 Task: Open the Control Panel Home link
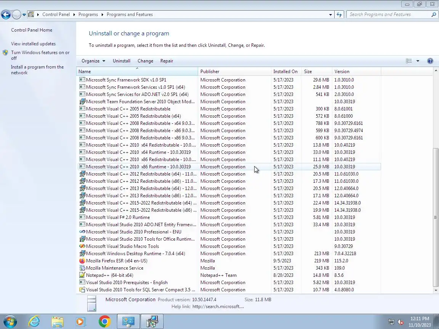point(32,30)
